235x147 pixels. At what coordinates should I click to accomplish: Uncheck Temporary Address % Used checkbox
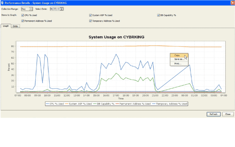tap(90, 21)
